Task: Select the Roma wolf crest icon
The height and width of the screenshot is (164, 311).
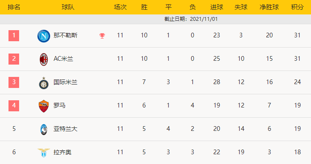Action: (44, 106)
